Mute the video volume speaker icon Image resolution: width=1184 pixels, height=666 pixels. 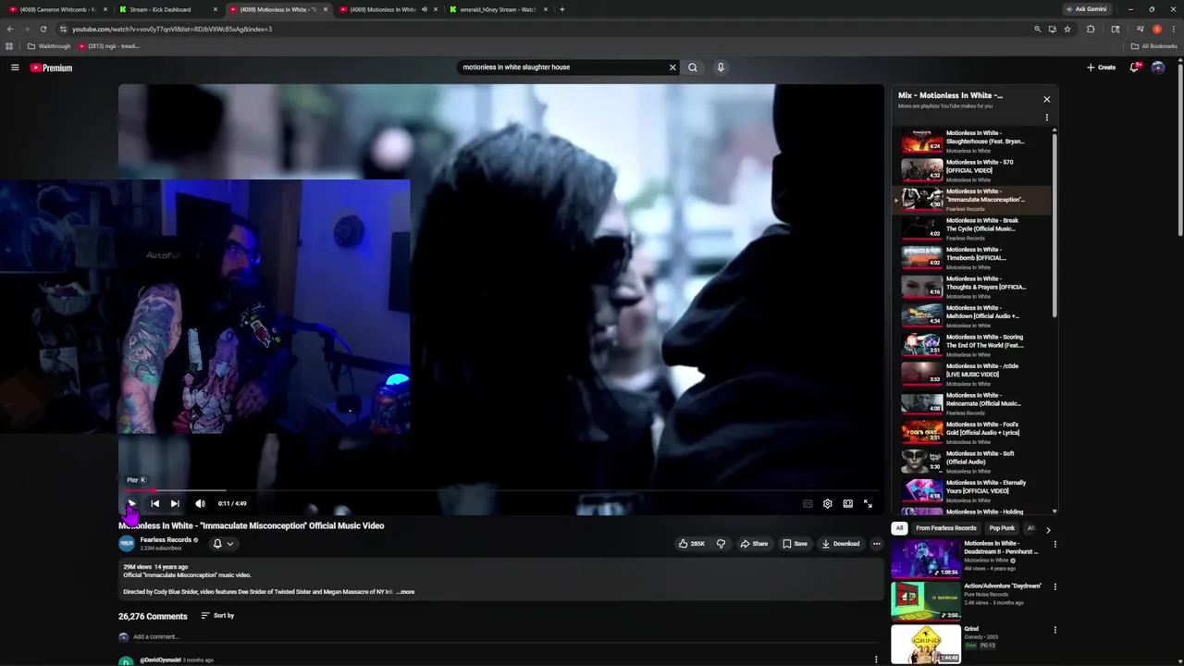(x=200, y=503)
